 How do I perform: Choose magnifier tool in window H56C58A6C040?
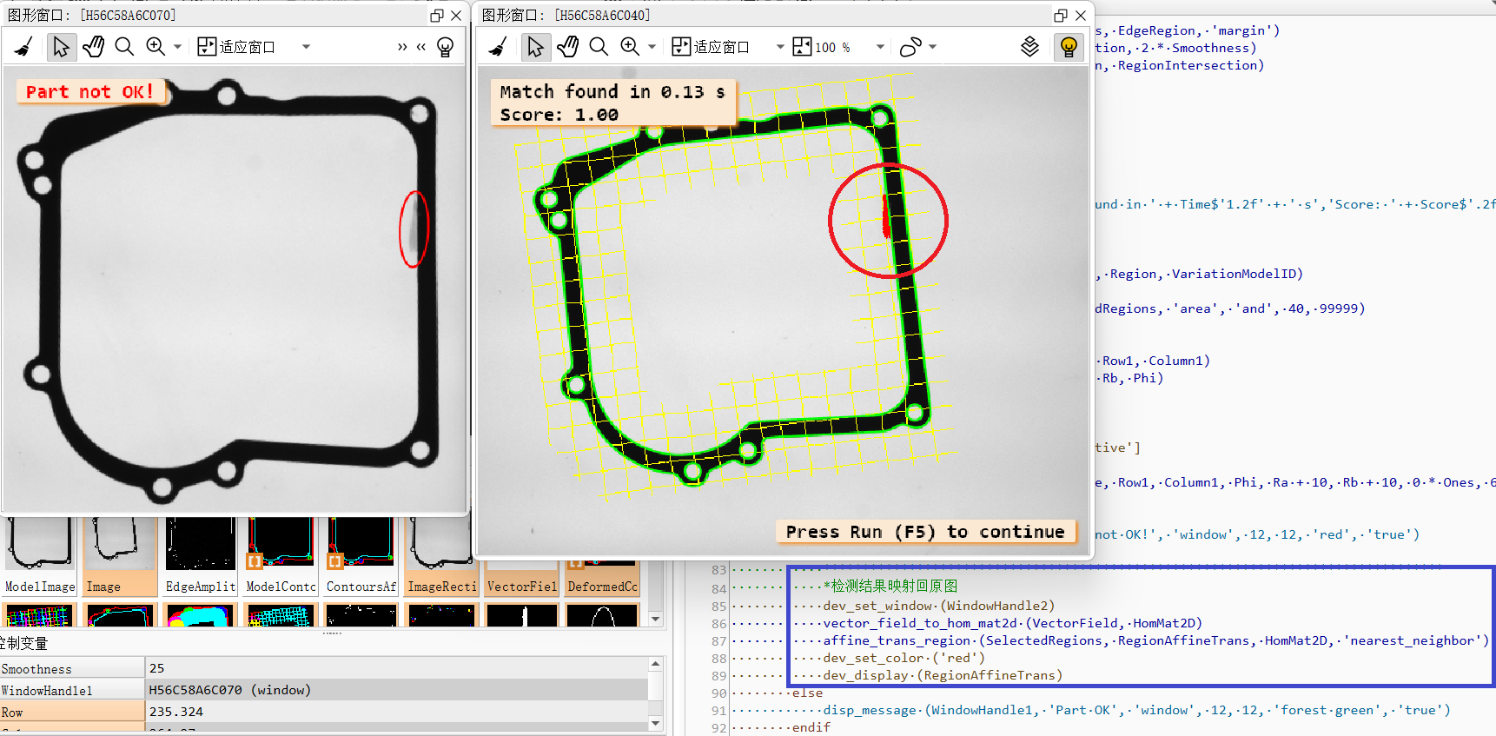pyautogui.click(x=599, y=47)
